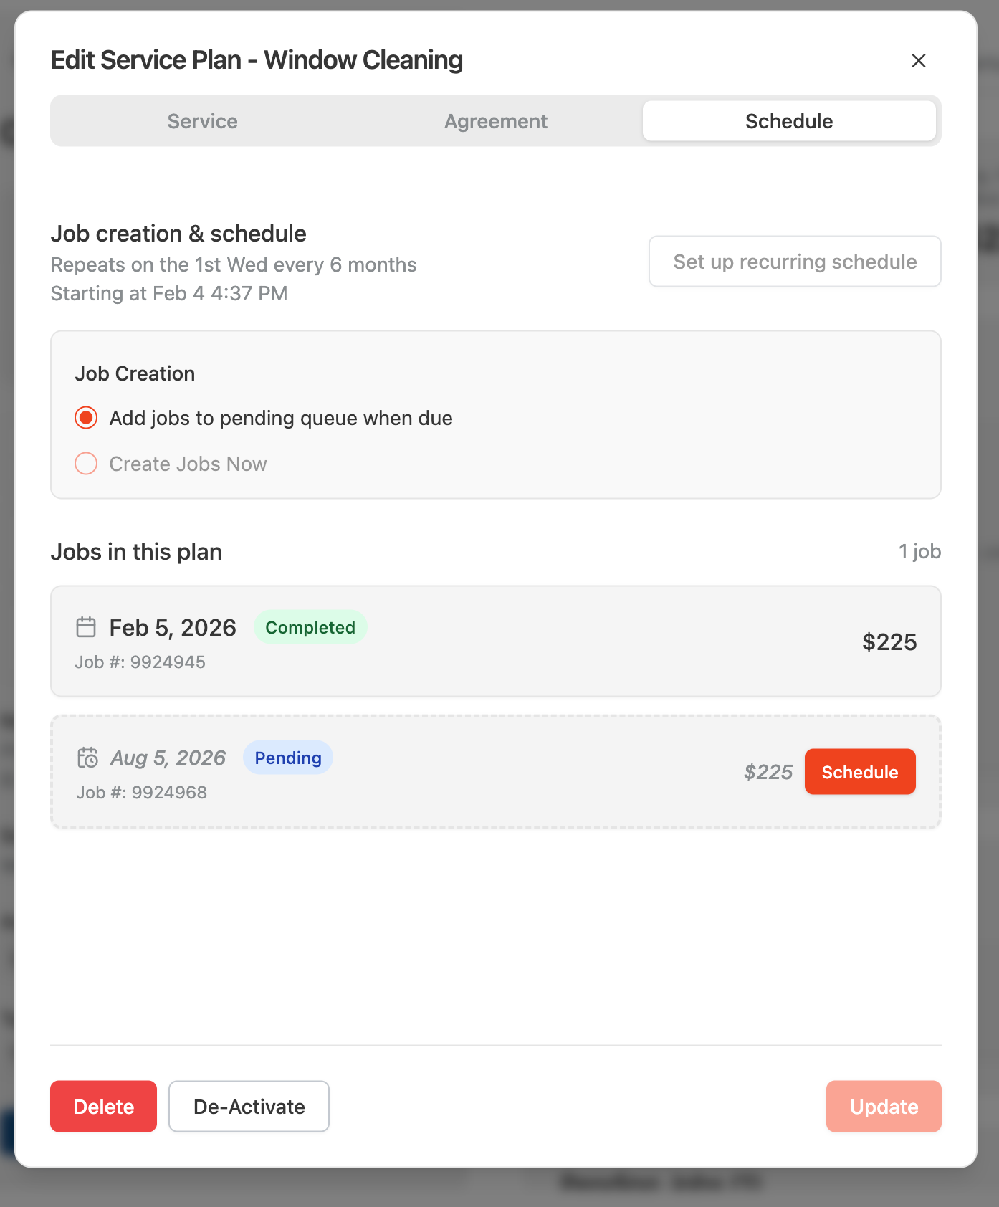
Task: Select the Create Jobs Now radio button
Action: click(86, 464)
